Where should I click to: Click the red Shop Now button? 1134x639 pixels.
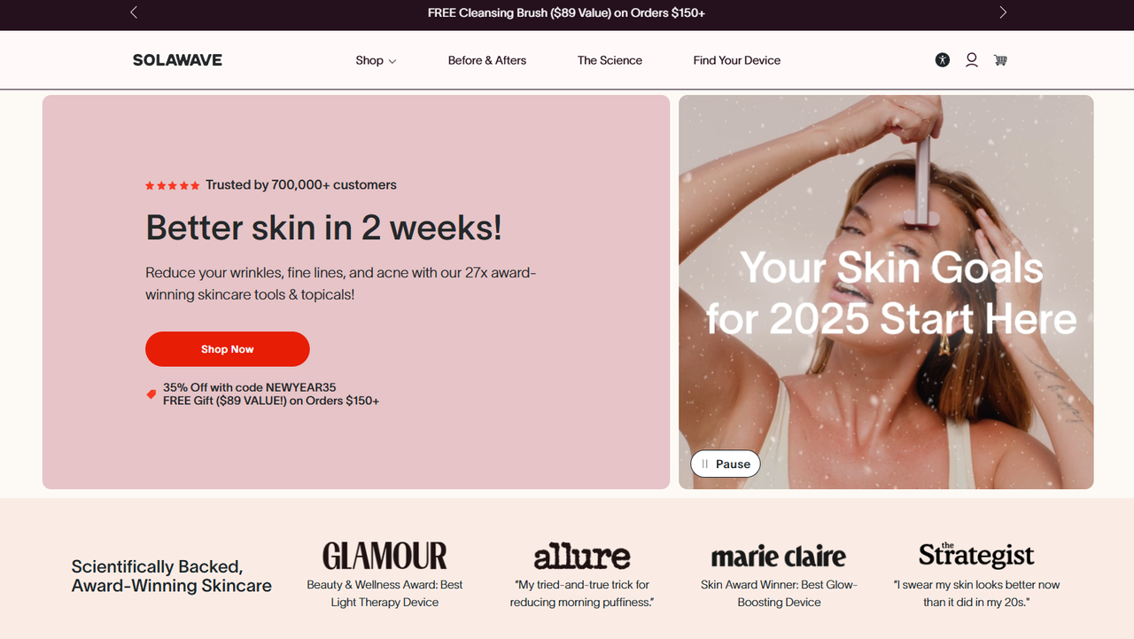tap(228, 349)
